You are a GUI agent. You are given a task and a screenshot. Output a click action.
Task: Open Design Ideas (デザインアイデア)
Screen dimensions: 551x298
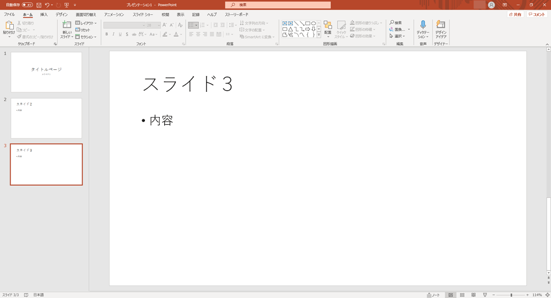pos(441,30)
